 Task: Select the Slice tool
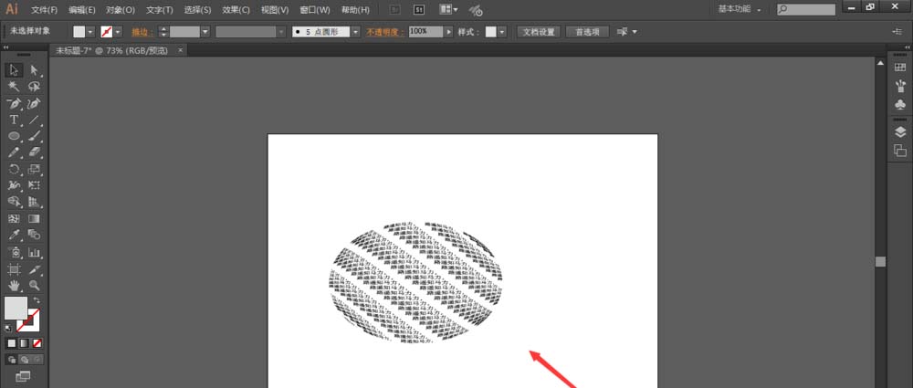(35, 269)
